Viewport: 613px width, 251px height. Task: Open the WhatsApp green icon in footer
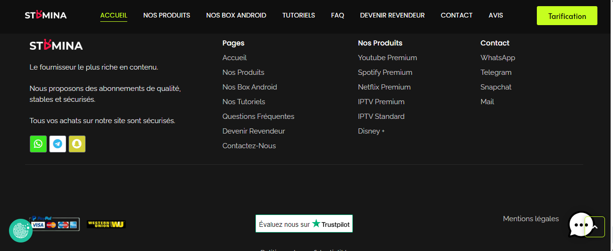point(38,144)
